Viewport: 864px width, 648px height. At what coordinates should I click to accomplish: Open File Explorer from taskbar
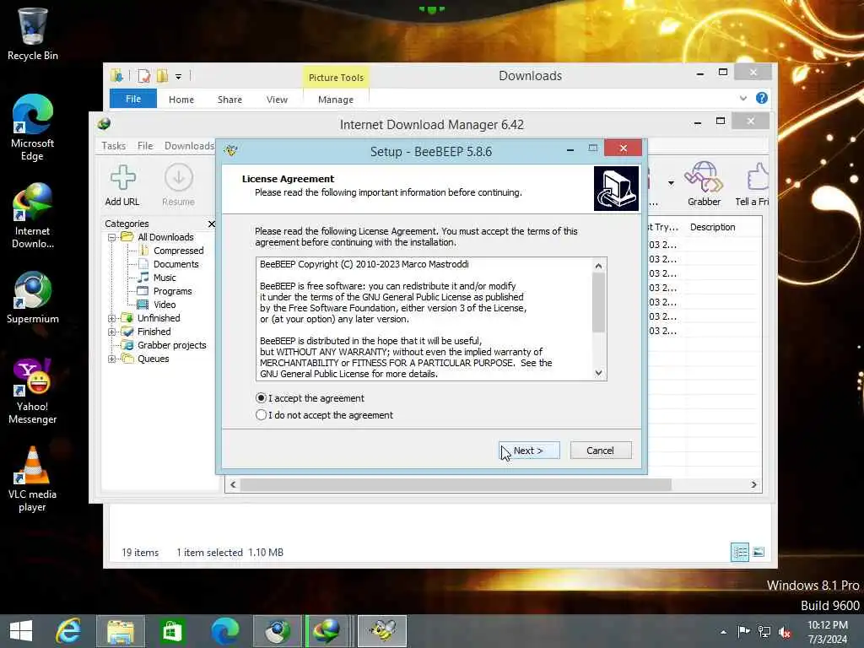(x=121, y=631)
